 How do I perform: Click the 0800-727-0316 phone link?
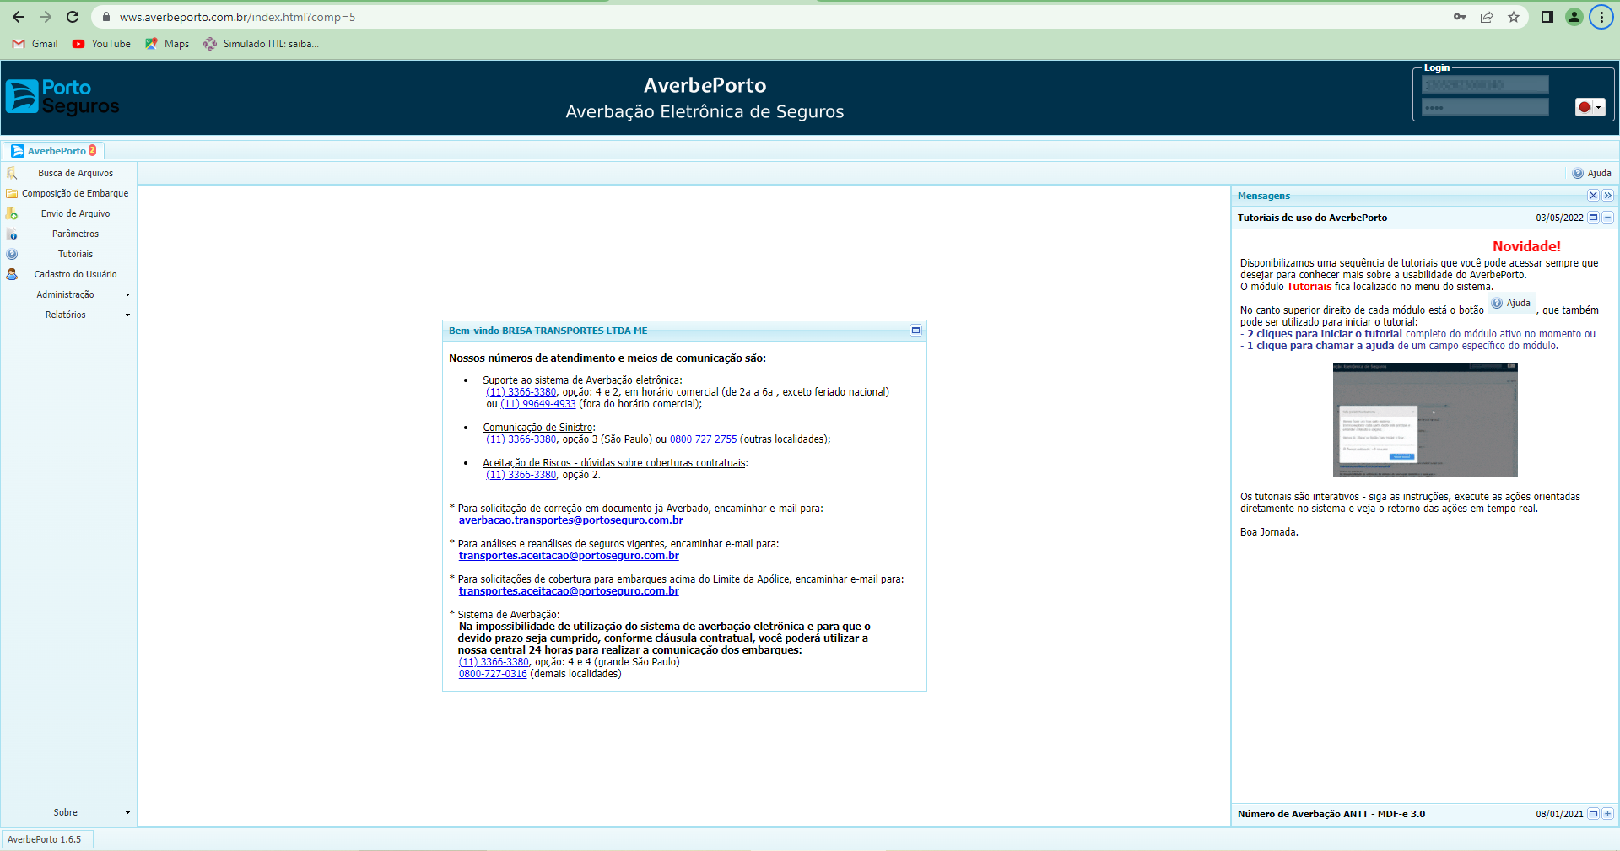[x=493, y=674]
